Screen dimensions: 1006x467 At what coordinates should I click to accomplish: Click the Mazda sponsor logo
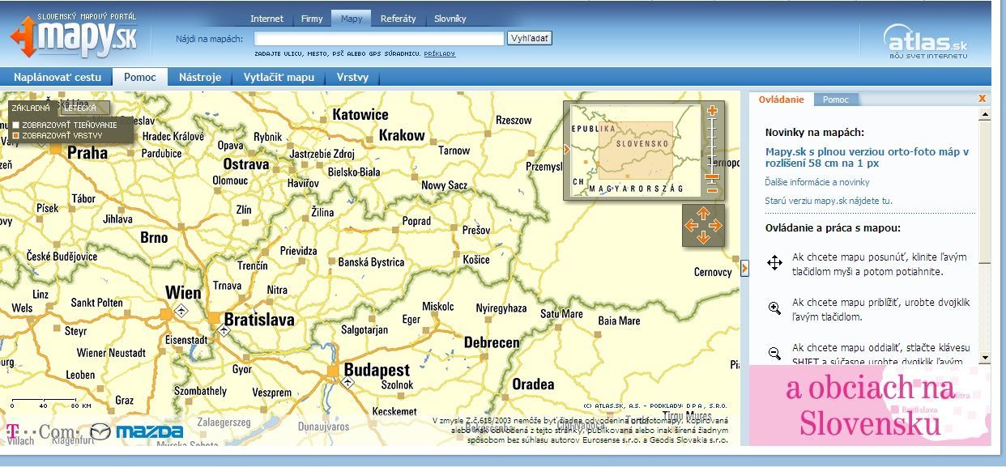pyautogui.click(x=137, y=431)
